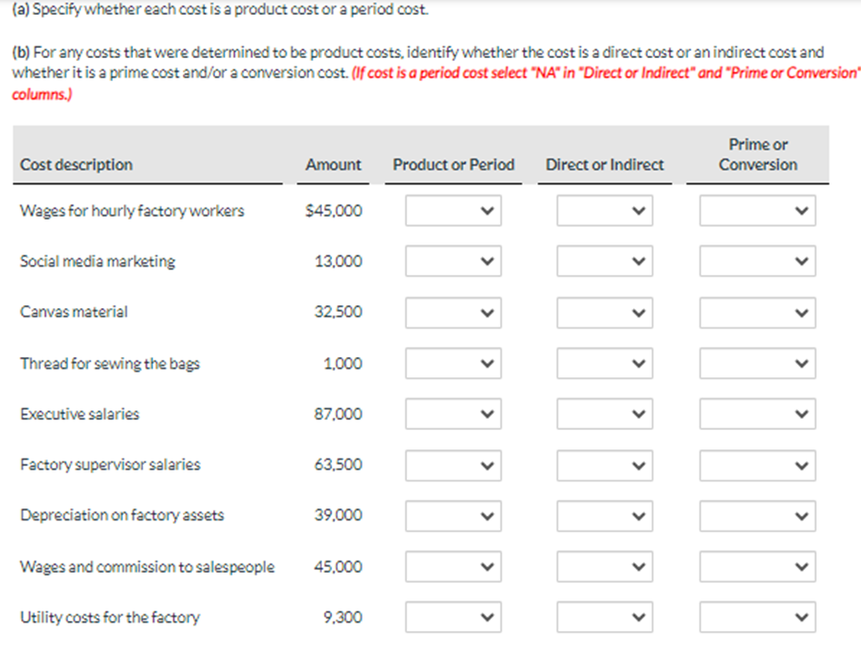
Task: Open Product or Period dropdown for social media marketing
Action: click(x=452, y=261)
